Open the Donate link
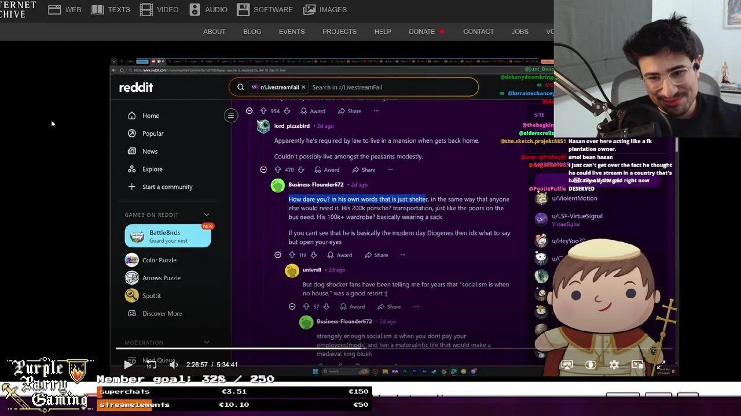 click(x=422, y=32)
